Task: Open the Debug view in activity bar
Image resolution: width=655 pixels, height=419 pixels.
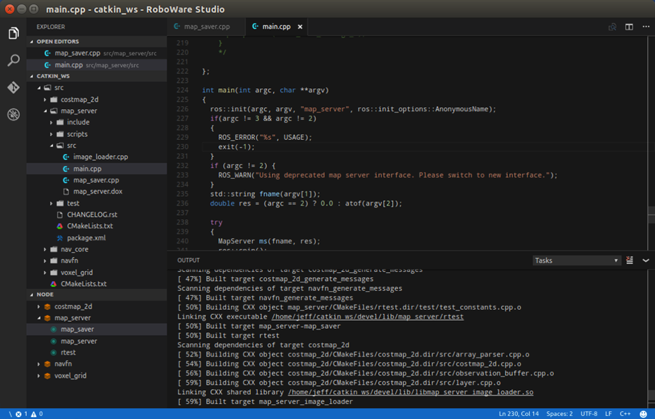Action: click(13, 114)
